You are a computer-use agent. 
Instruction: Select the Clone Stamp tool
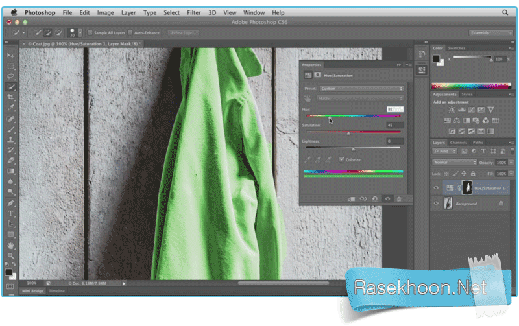pos(10,139)
